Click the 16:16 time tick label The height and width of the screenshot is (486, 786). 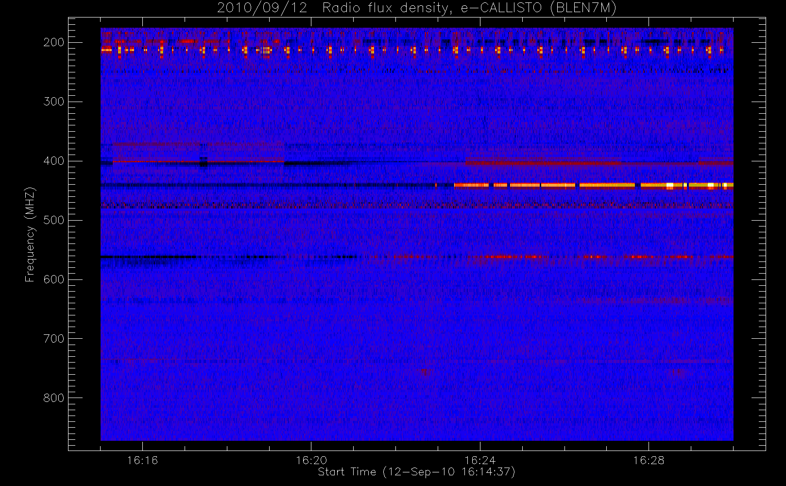tap(142, 460)
